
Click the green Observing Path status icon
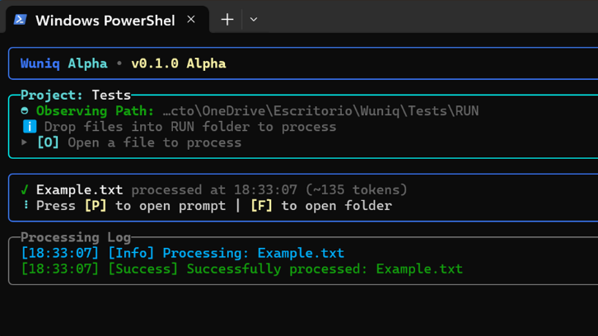(25, 111)
